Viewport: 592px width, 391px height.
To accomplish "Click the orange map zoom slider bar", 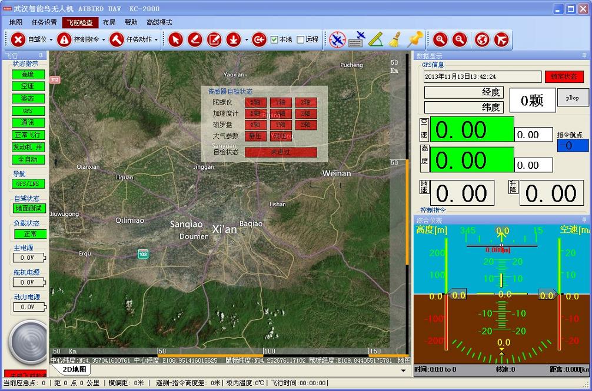I will pos(407,212).
